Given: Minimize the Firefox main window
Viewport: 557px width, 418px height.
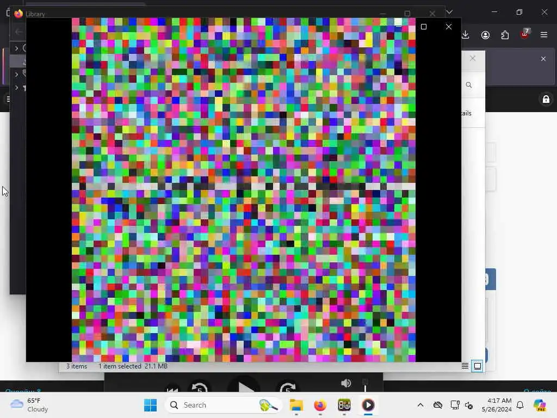Looking at the screenshot, I should point(494,12).
